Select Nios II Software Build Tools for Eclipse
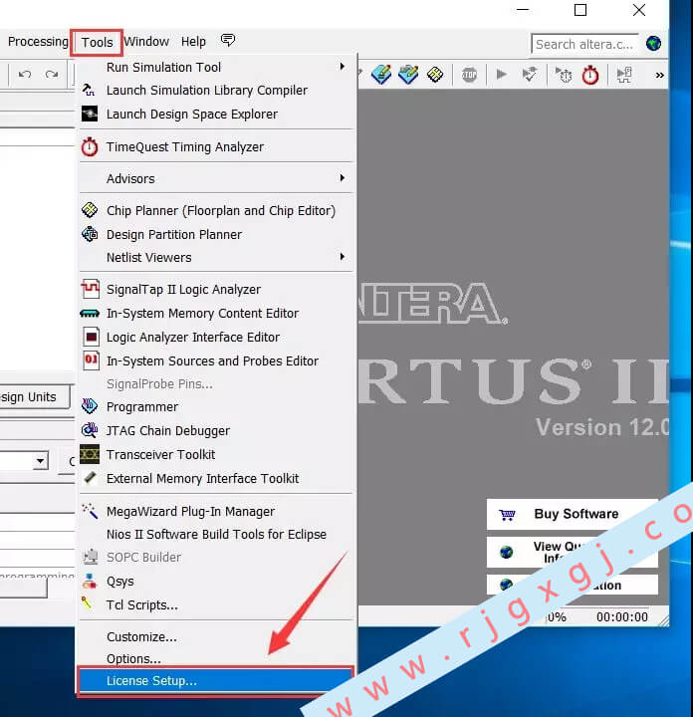This screenshot has width=693, height=717. pyautogui.click(x=216, y=534)
